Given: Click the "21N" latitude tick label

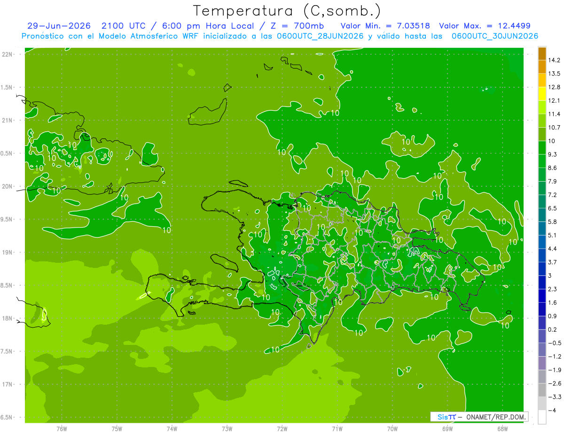Looking at the screenshot, I should point(8,120).
